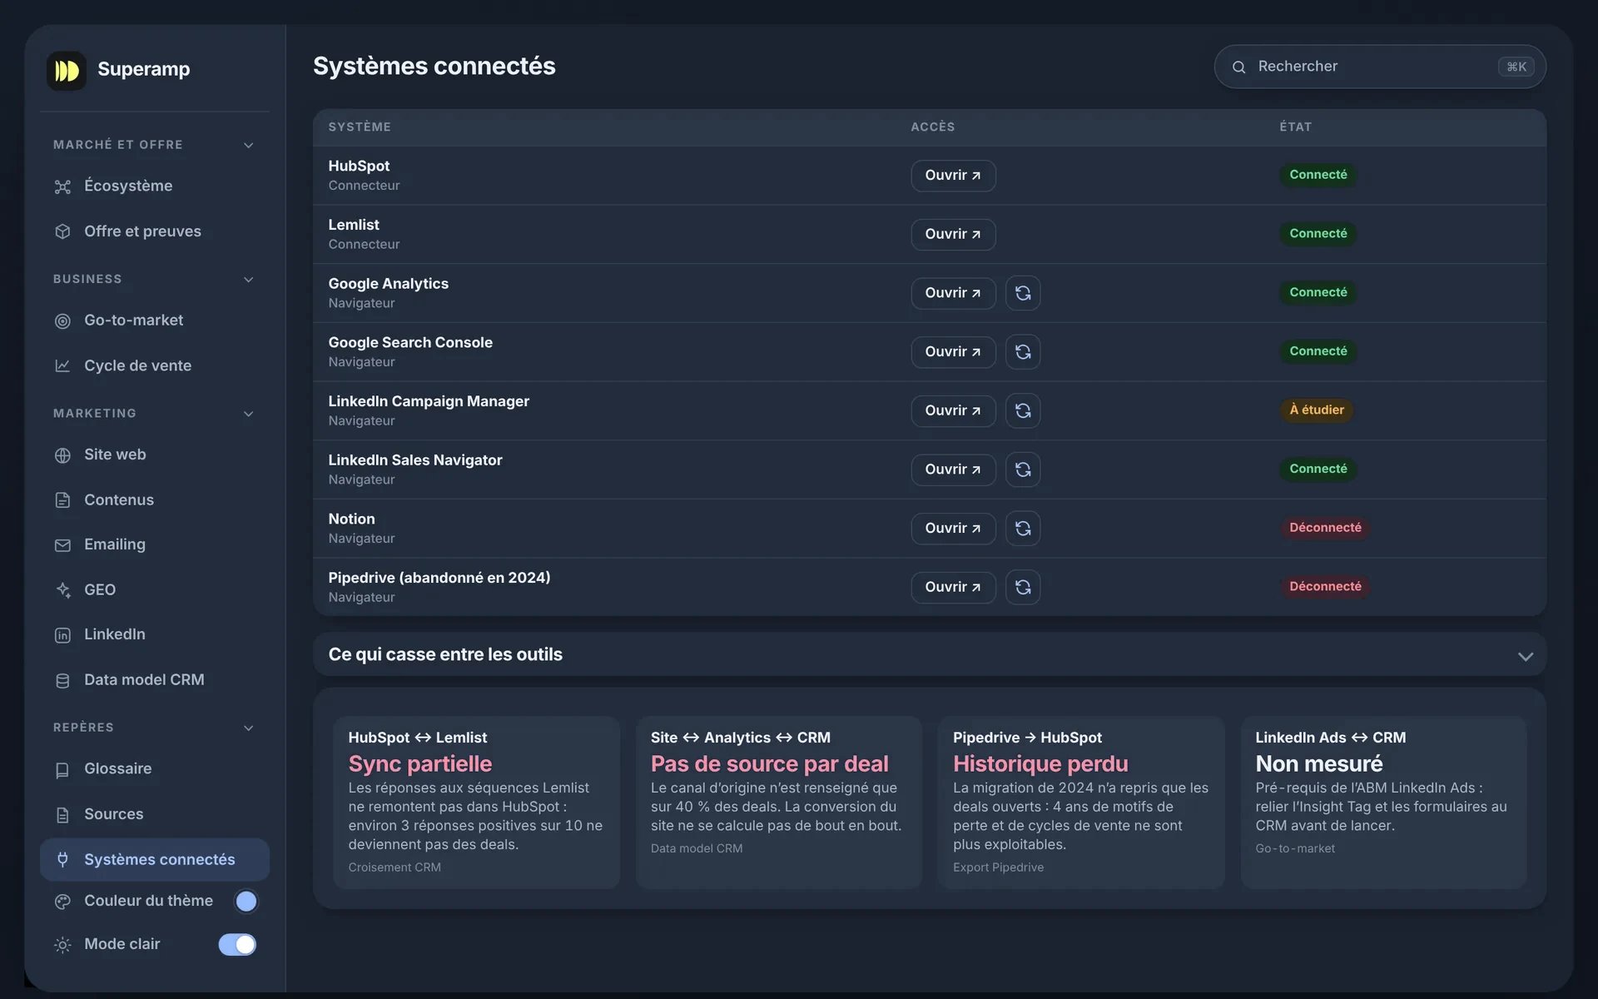The image size is (1598, 999).
Task: Select Systèmes connectés in the sidebar
Action: [x=155, y=859]
